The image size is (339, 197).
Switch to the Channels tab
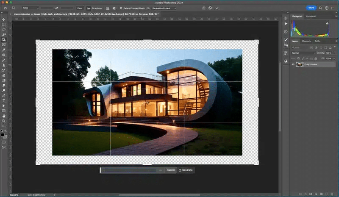(x=306, y=41)
